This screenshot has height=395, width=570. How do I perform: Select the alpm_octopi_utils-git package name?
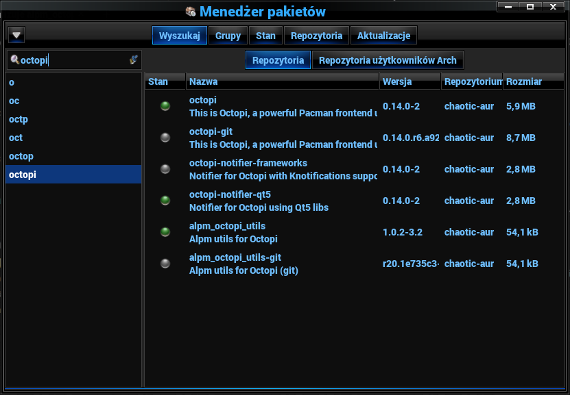[x=235, y=257]
